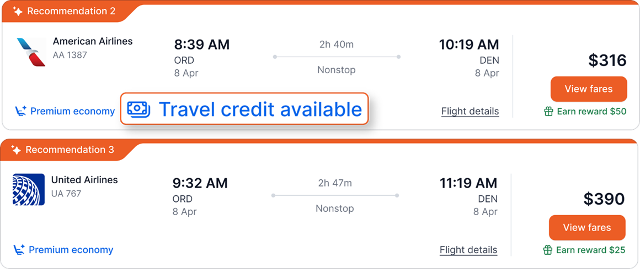Viewport: 640px width, 269px height.
Task: Click the Travel credit available badge text
Action: click(260, 109)
